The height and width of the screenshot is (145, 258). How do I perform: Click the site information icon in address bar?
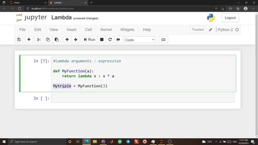(28, 8)
